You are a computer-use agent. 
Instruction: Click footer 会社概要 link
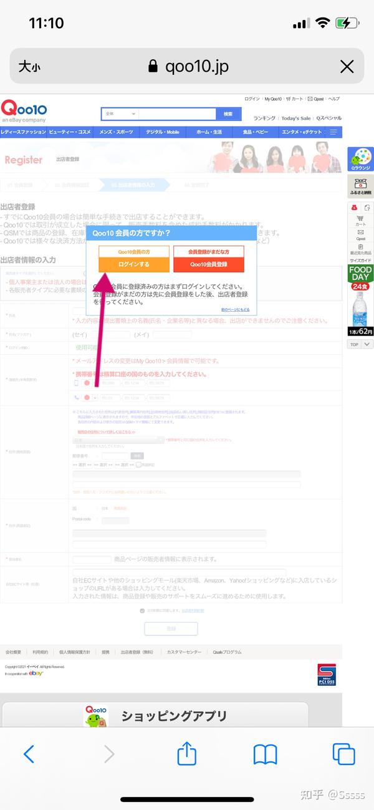click(13, 652)
